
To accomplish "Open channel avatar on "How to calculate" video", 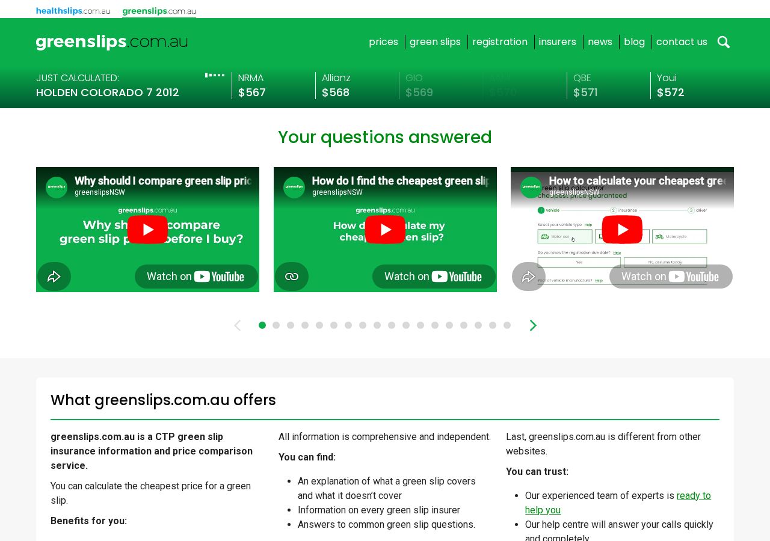I will click(531, 188).
